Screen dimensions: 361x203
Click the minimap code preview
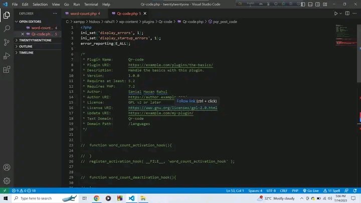[345, 35]
